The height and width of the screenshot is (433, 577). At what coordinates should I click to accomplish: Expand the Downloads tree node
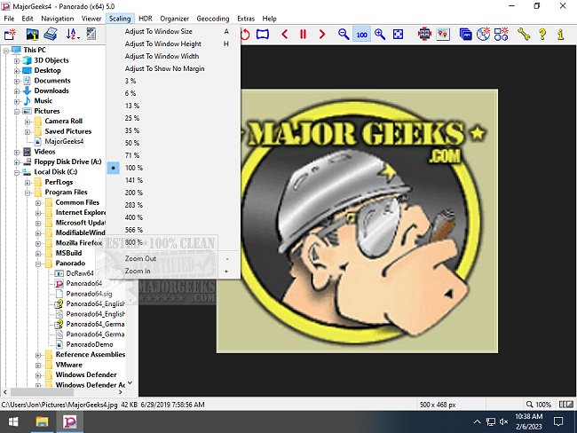pyautogui.click(x=17, y=91)
